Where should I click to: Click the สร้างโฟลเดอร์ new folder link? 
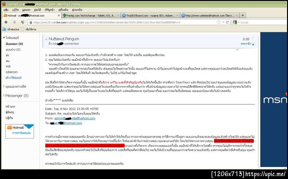click(13, 78)
